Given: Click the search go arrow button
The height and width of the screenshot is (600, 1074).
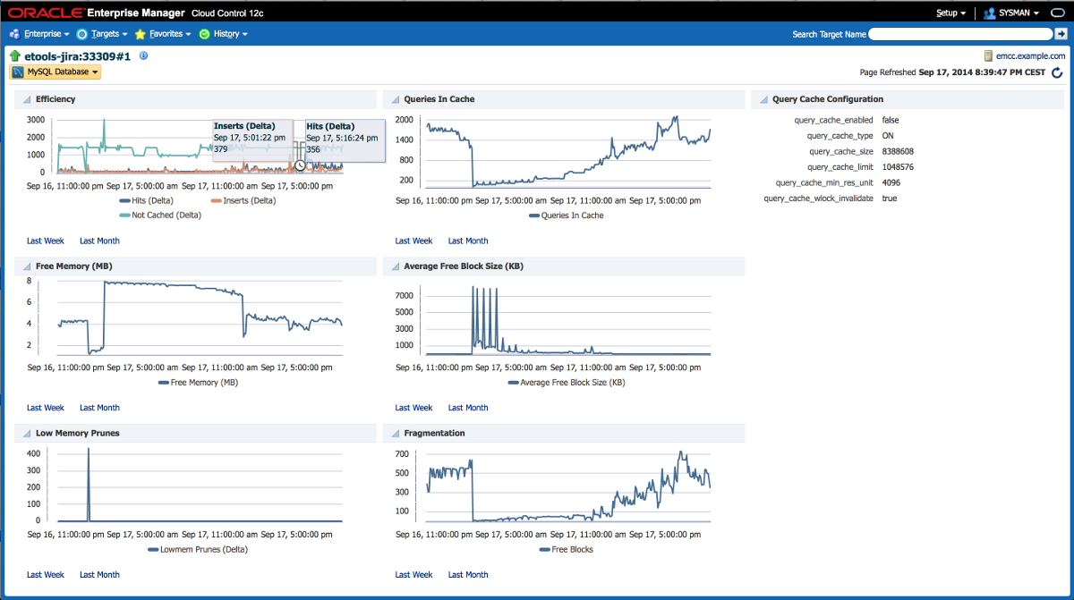Looking at the screenshot, I should (1061, 34).
